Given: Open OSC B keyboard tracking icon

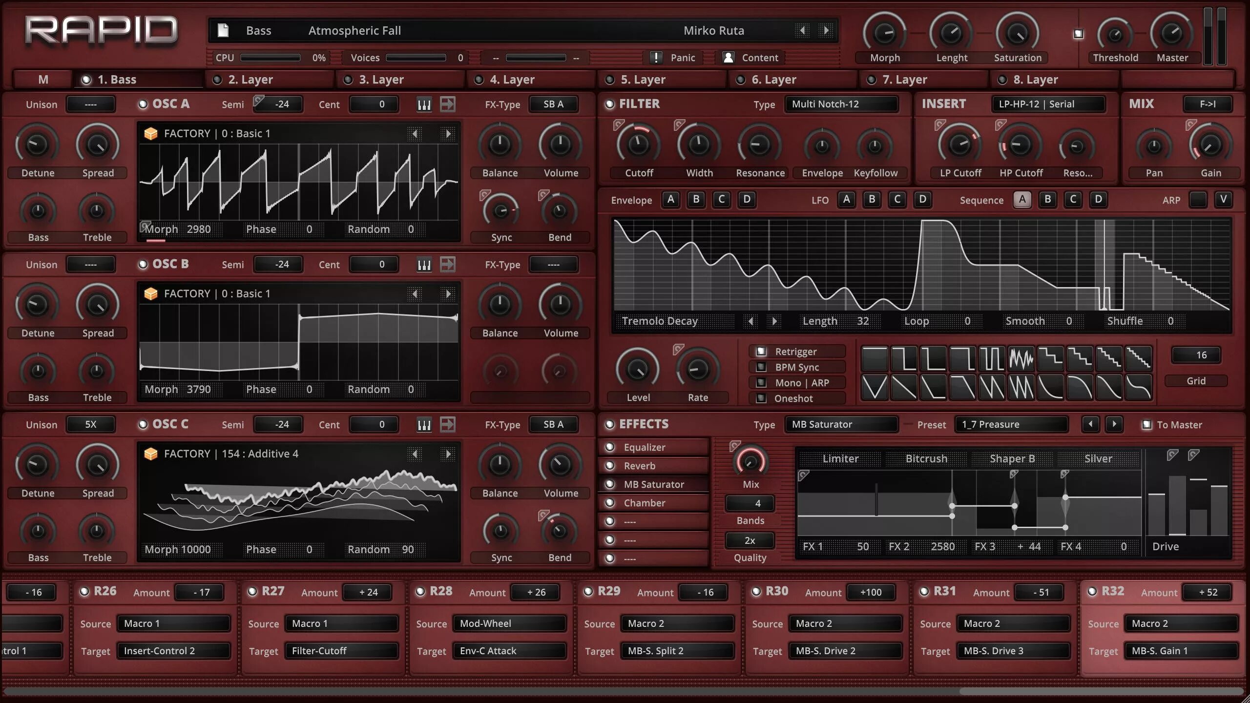Looking at the screenshot, I should 424,265.
